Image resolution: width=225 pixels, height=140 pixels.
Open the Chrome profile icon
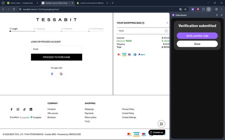(217, 9)
